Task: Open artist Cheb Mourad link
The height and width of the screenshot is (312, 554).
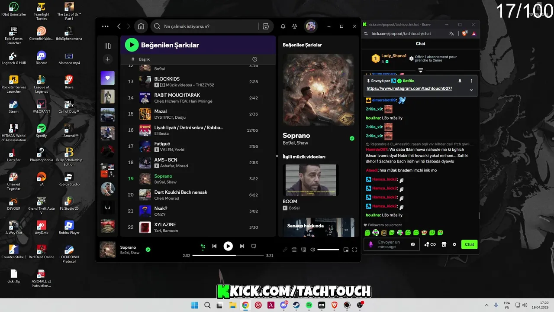Action: (167, 198)
